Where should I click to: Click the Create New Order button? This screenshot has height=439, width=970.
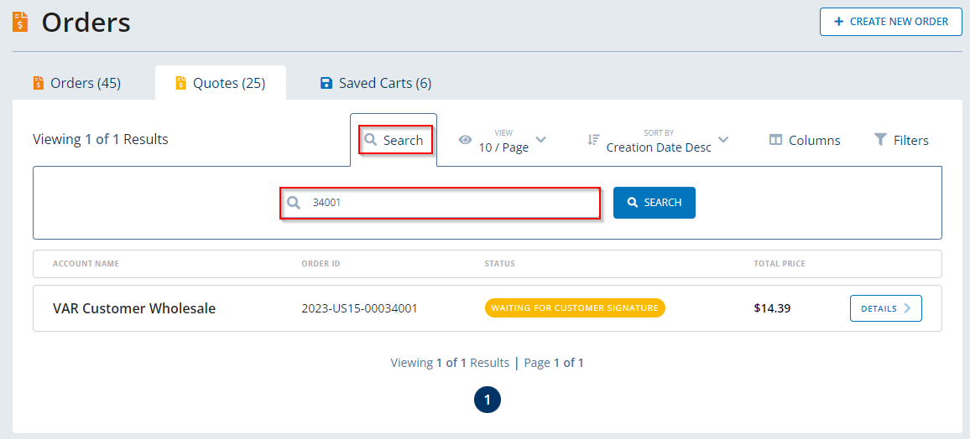(890, 22)
